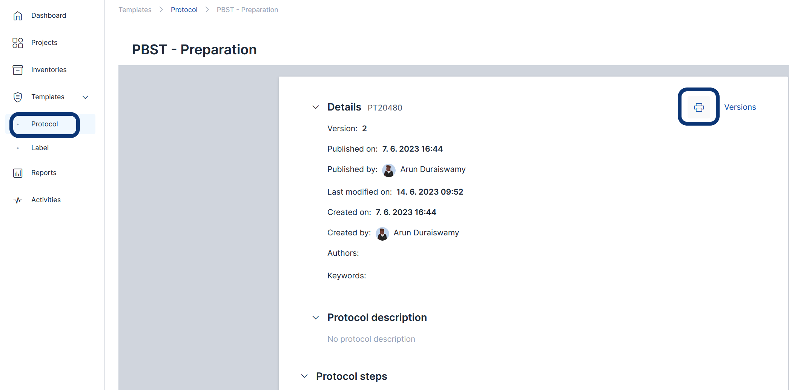The height and width of the screenshot is (390, 789).
Task: Click the Dashboard home icon
Action: (x=18, y=15)
